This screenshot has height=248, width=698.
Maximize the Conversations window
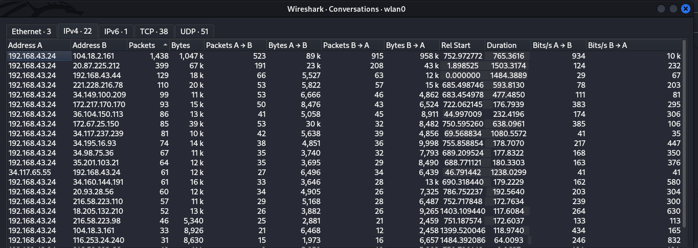[x=673, y=9]
